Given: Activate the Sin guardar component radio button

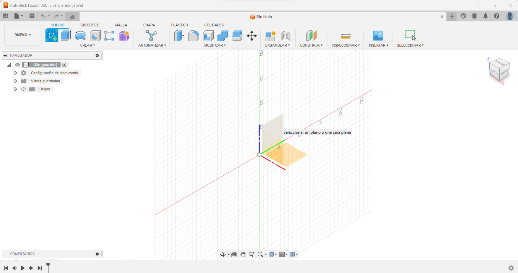Looking at the screenshot, I should tap(64, 65).
